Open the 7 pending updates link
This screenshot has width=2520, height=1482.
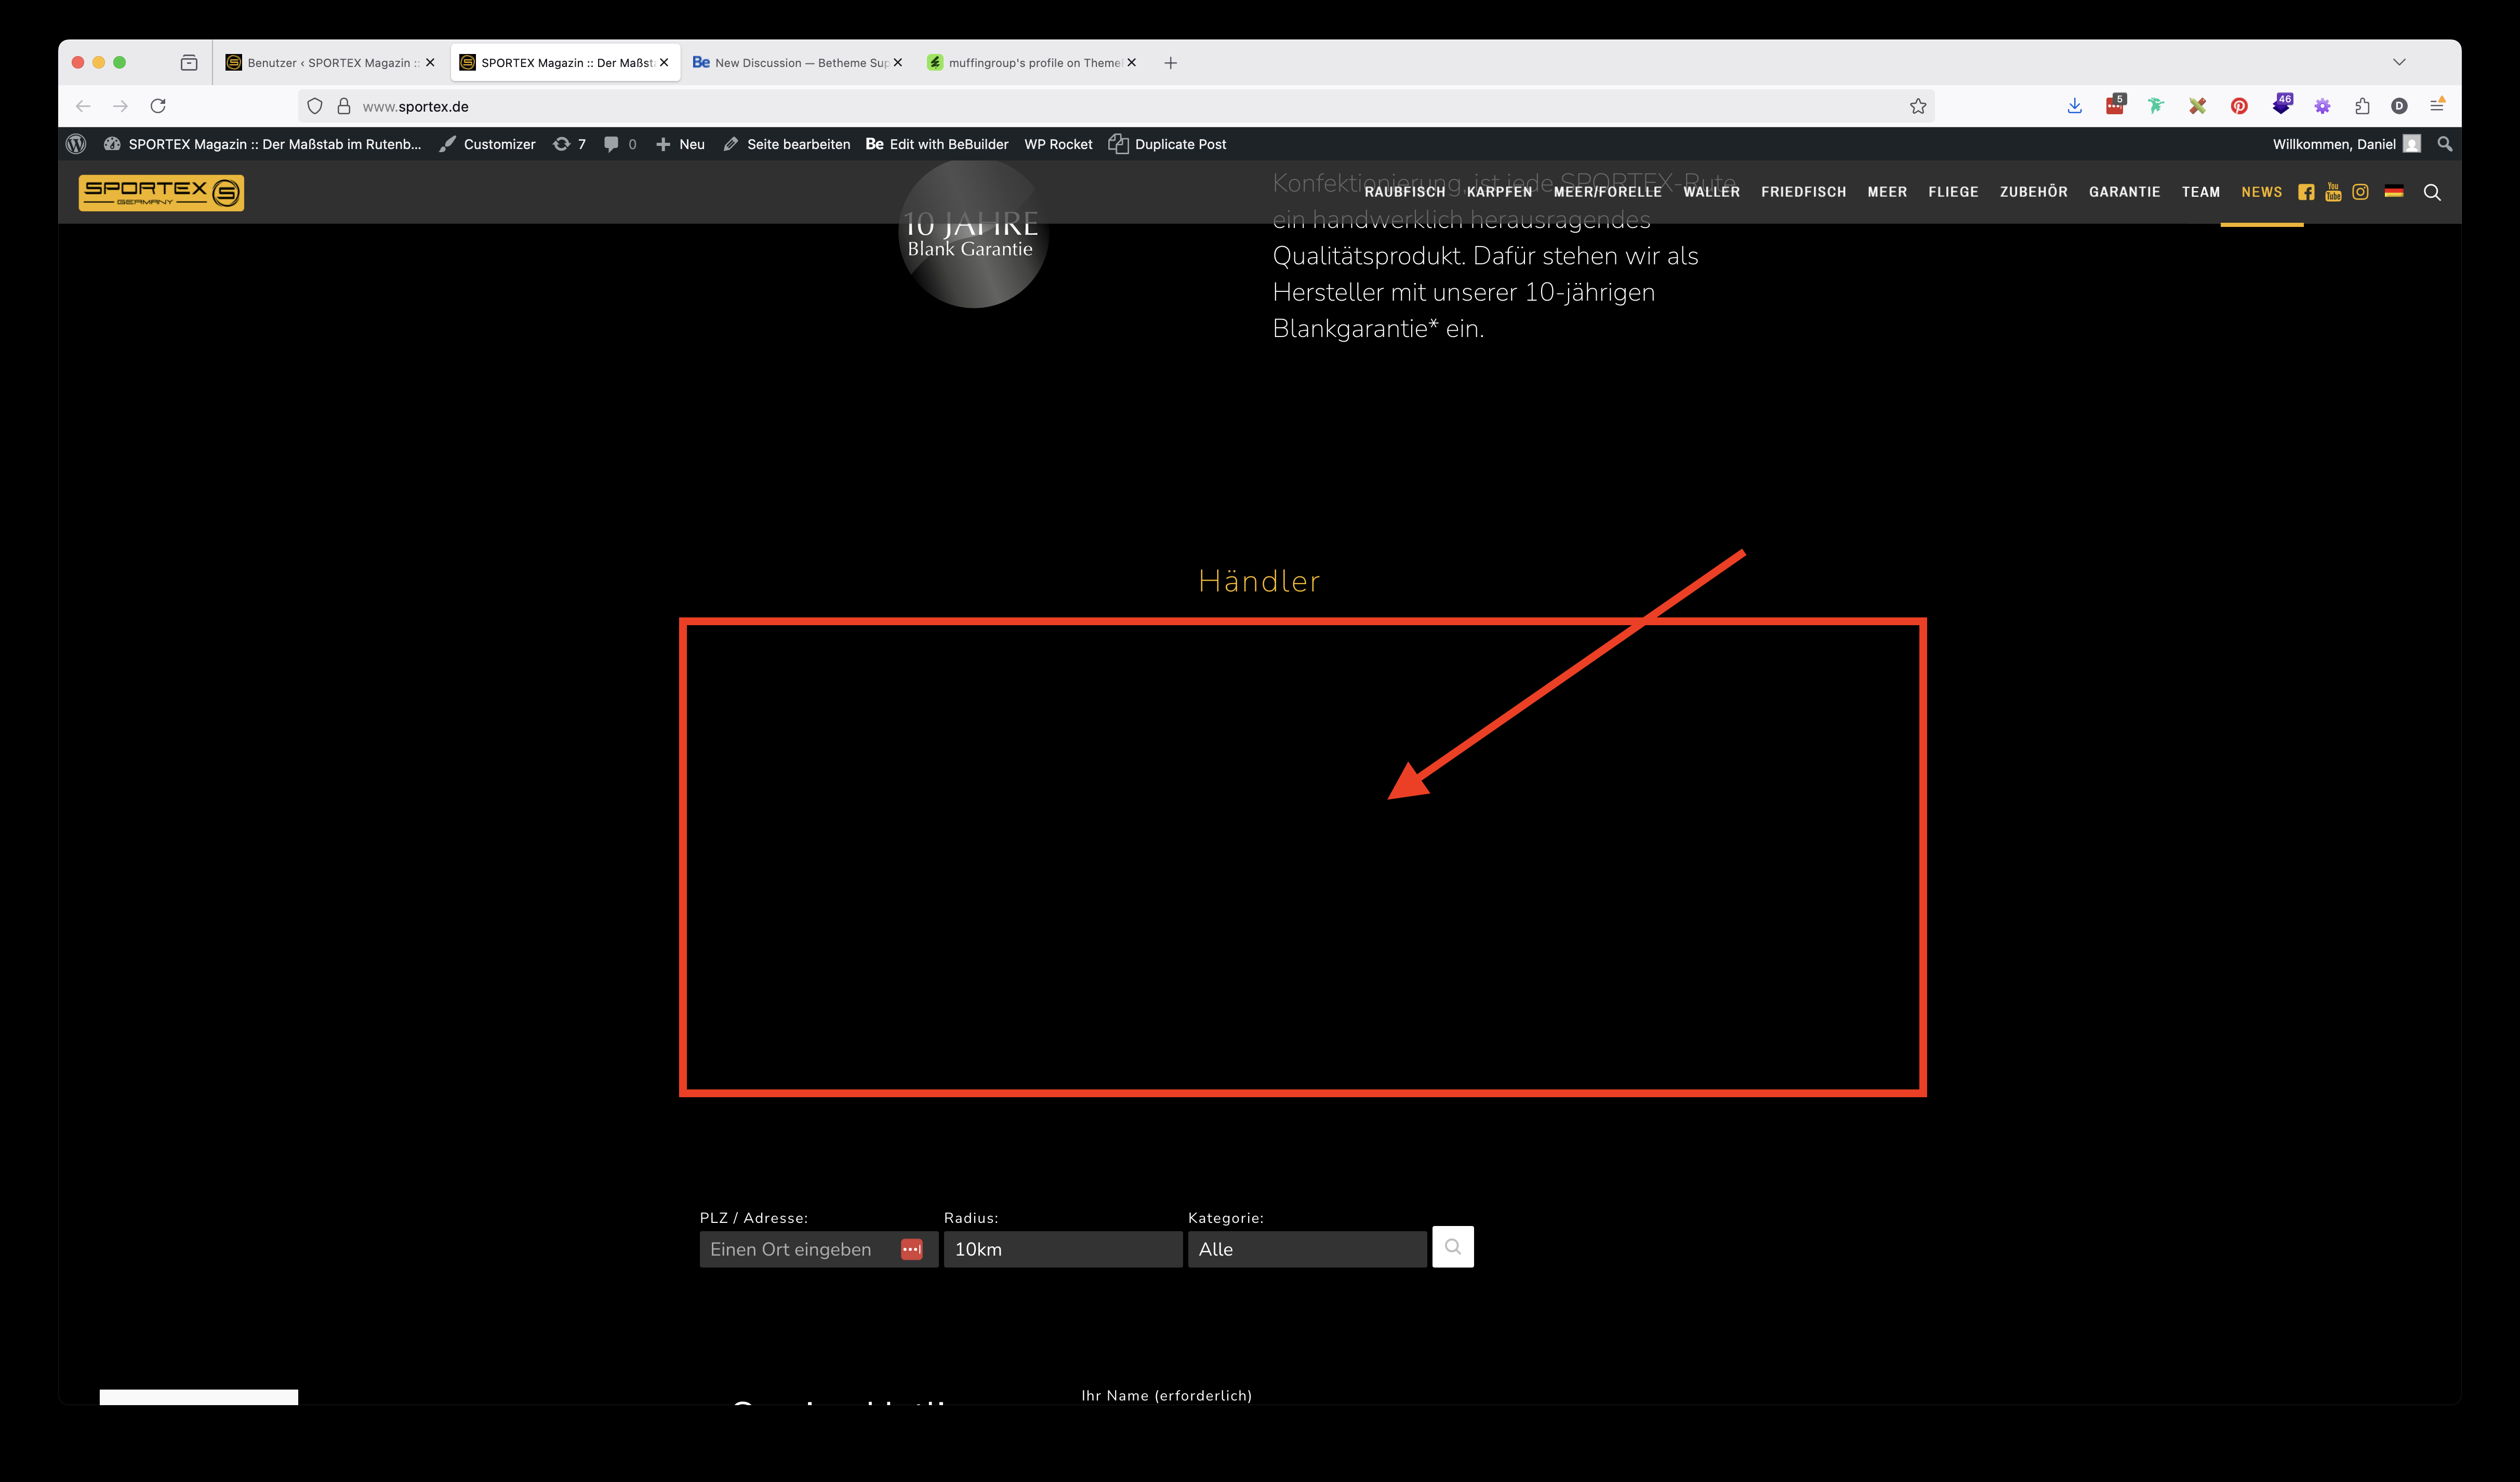pyautogui.click(x=569, y=144)
